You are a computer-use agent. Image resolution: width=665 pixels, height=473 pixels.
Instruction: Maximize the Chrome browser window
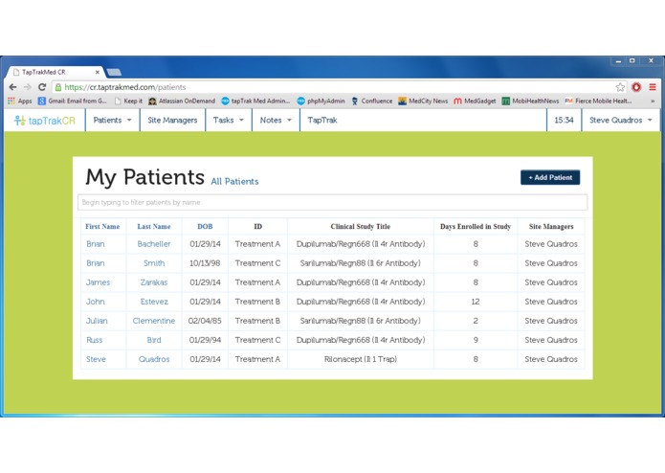click(632, 61)
